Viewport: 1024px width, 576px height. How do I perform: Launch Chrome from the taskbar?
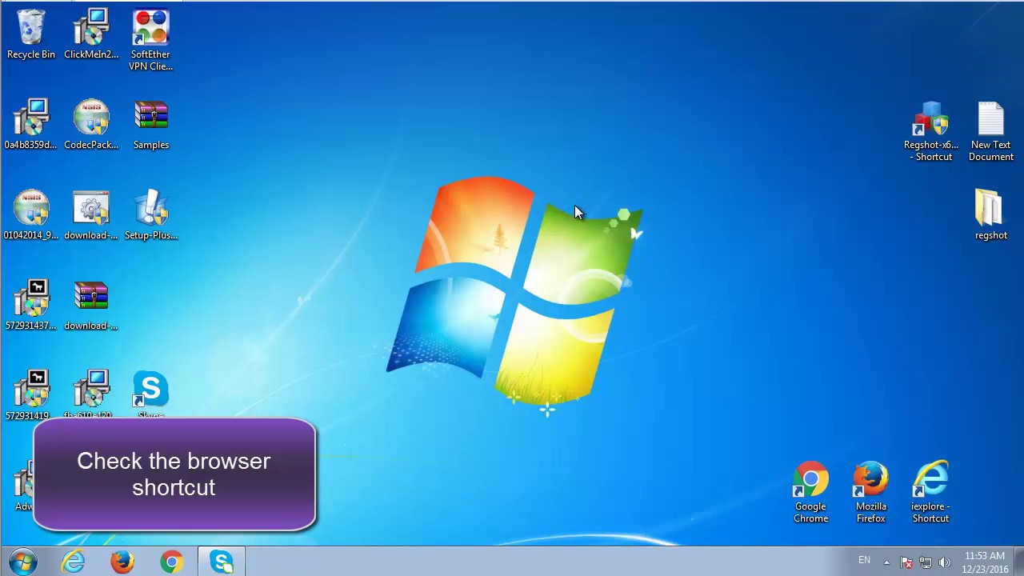[x=172, y=562]
